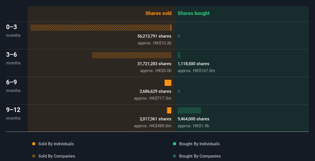Viewport: 315px width, 161px height.
Task: Select the Shares sold column header
Action: click(158, 13)
